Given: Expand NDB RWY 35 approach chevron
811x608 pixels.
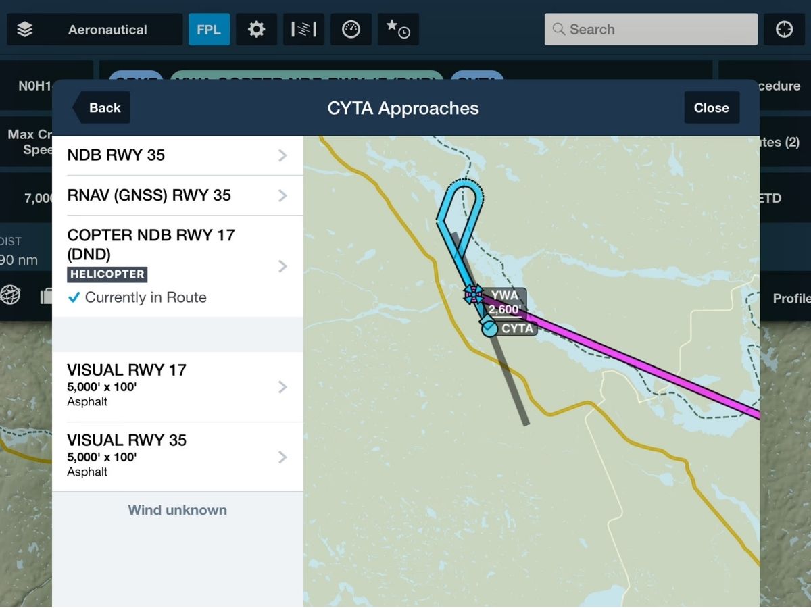Looking at the screenshot, I should [282, 155].
